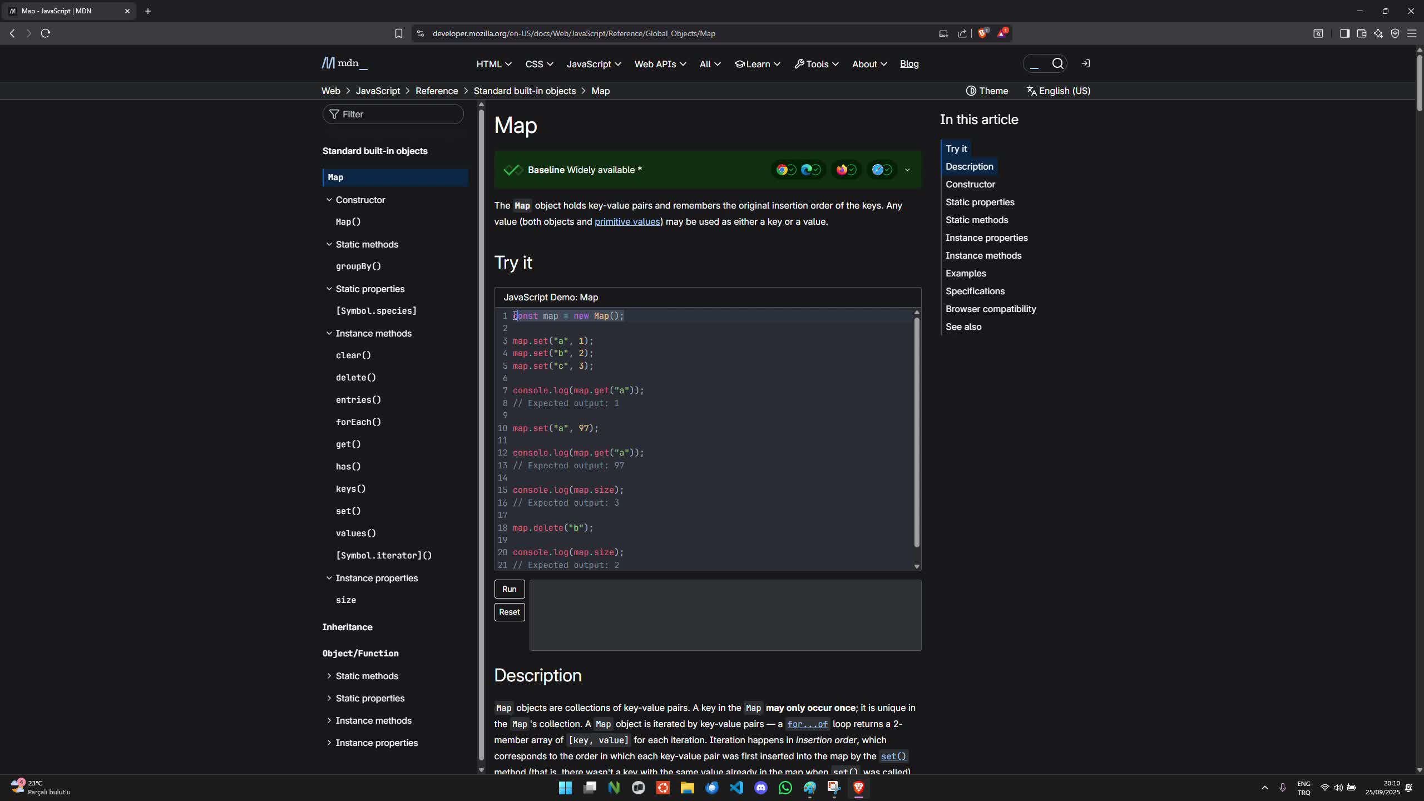Expand Object/Function Static methods section
The height and width of the screenshot is (801, 1424).
coord(329,676)
